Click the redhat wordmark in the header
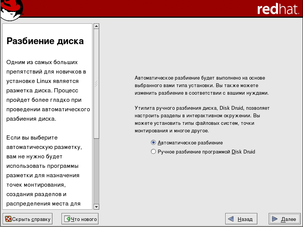Viewport: 303px width, 227px height. [x=278, y=9]
